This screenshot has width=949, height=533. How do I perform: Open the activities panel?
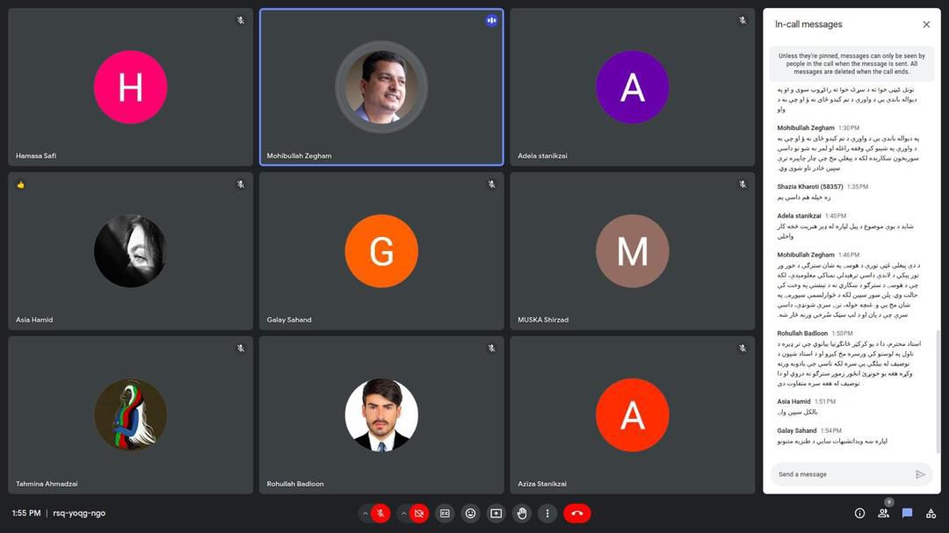coord(931,513)
